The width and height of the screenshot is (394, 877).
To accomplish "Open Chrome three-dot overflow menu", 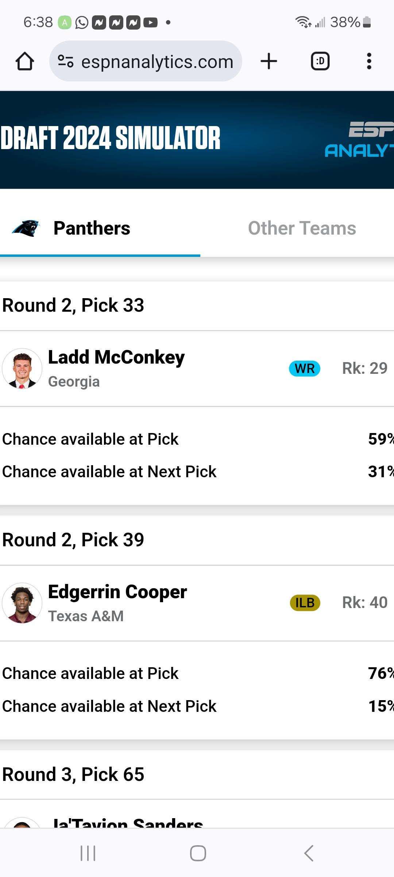I will click(x=369, y=61).
